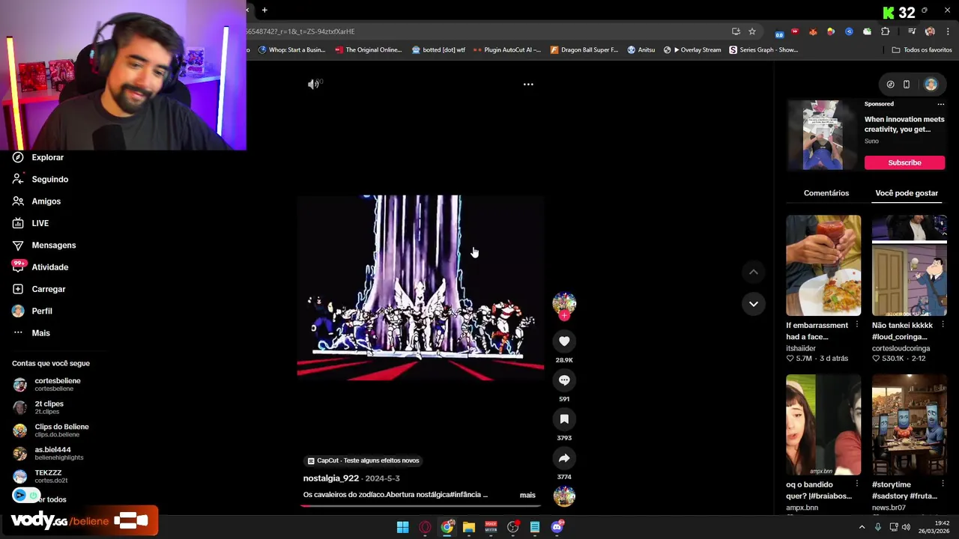Open creator avatar above the like button

564,303
